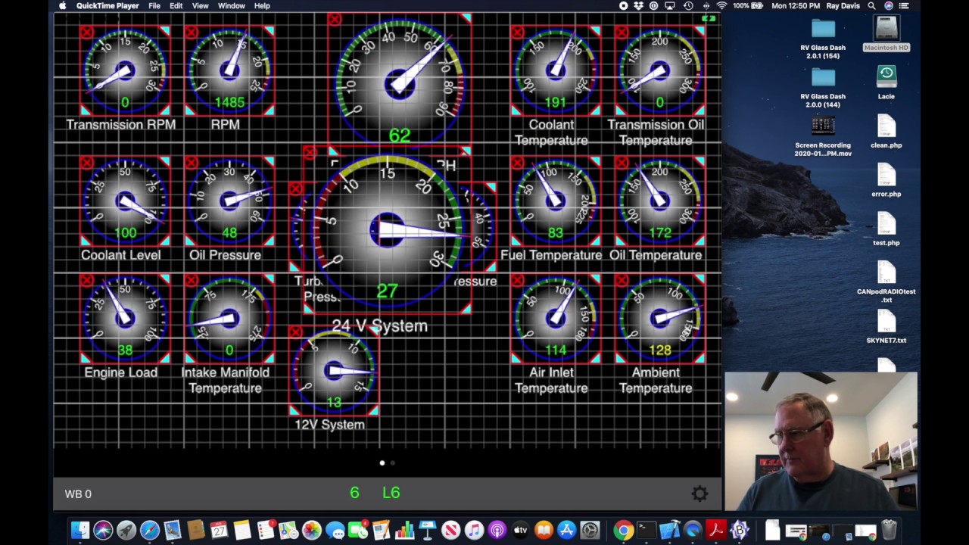Viewport: 969px width, 545px height.
Task: Open the settings gear in bottom bar
Action: pyautogui.click(x=699, y=494)
